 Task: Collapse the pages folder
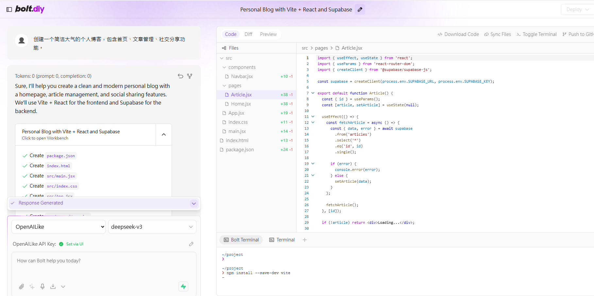[x=256, y=86]
